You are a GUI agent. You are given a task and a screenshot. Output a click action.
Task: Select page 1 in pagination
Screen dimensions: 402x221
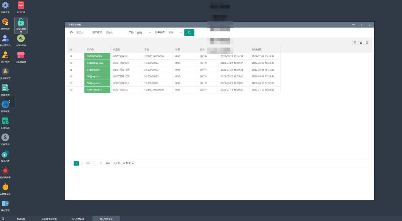(x=76, y=163)
